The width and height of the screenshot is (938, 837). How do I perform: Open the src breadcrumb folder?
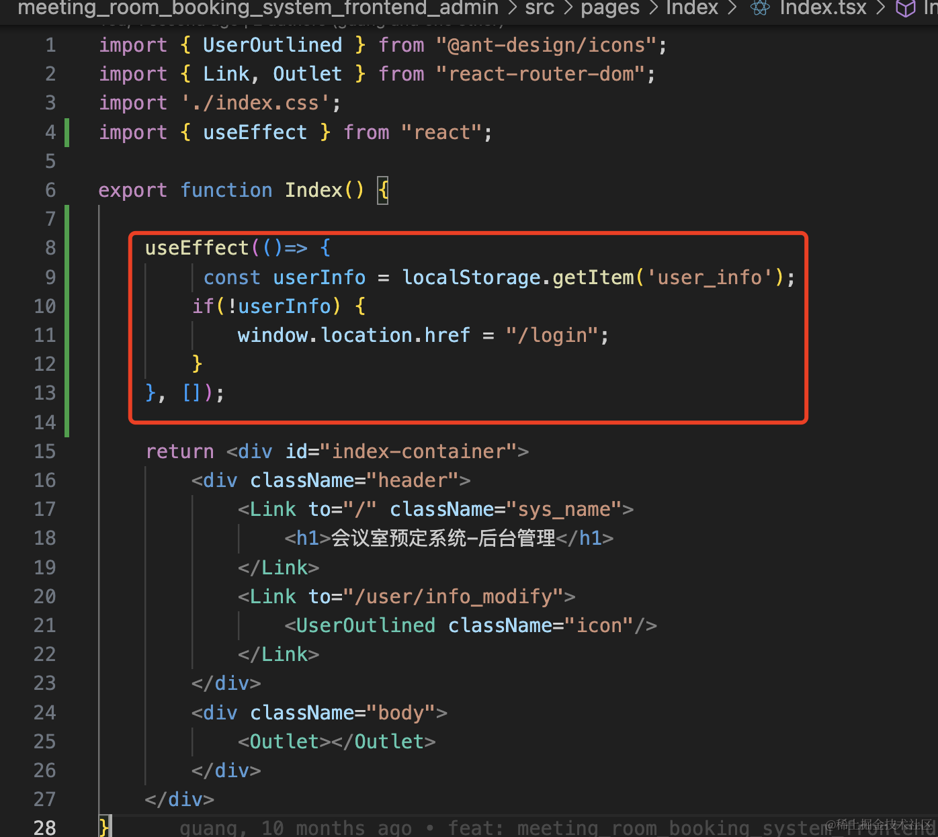pyautogui.click(x=540, y=8)
